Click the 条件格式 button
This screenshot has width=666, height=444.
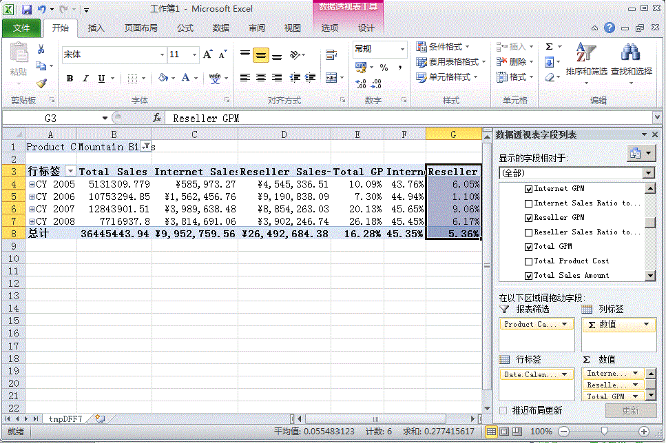pyautogui.click(x=444, y=47)
